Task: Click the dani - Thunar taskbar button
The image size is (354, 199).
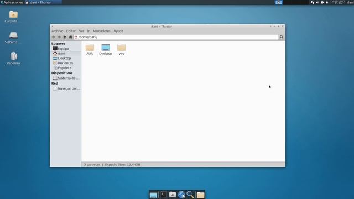Action: tap(43, 2)
